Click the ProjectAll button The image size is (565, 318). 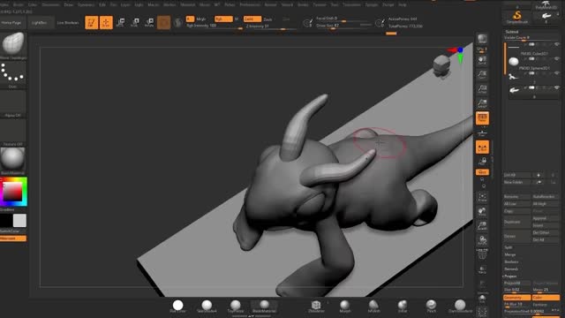pos(516,284)
